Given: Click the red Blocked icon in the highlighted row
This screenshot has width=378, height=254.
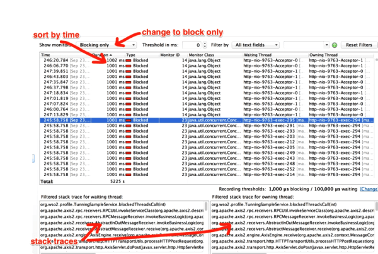Looking at the screenshot, I should click(x=129, y=120).
